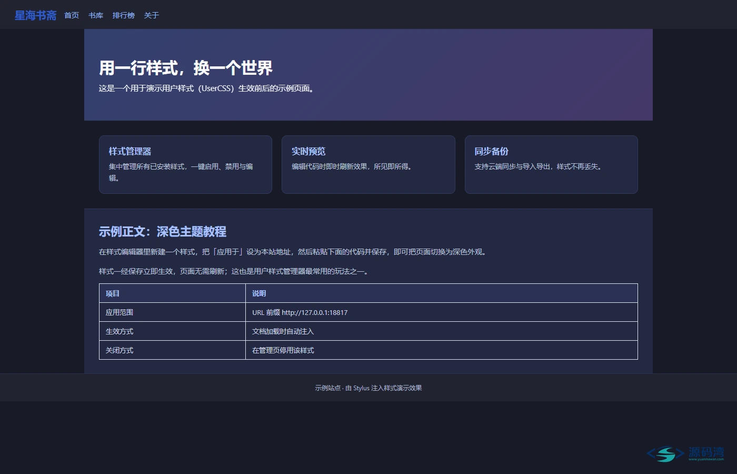Screen dimensions: 737x474
Task: Select the 关闭方式 table cell
Action: [x=172, y=350]
